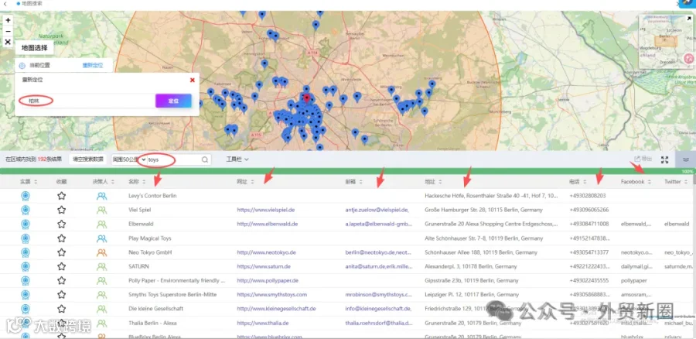The width and height of the screenshot is (696, 339).
Task: Click the 清空搜索数据 clear data button
Action: coord(88,159)
